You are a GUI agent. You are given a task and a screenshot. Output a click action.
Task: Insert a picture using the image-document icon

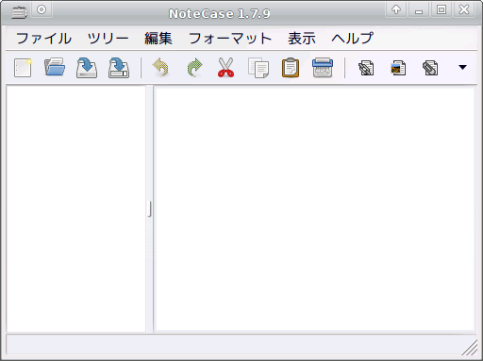pyautogui.click(x=398, y=68)
